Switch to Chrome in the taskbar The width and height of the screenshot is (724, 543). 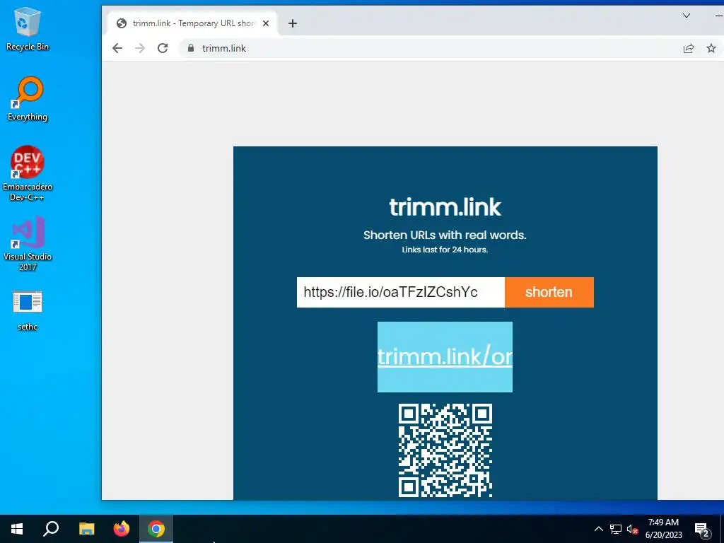coord(156,529)
